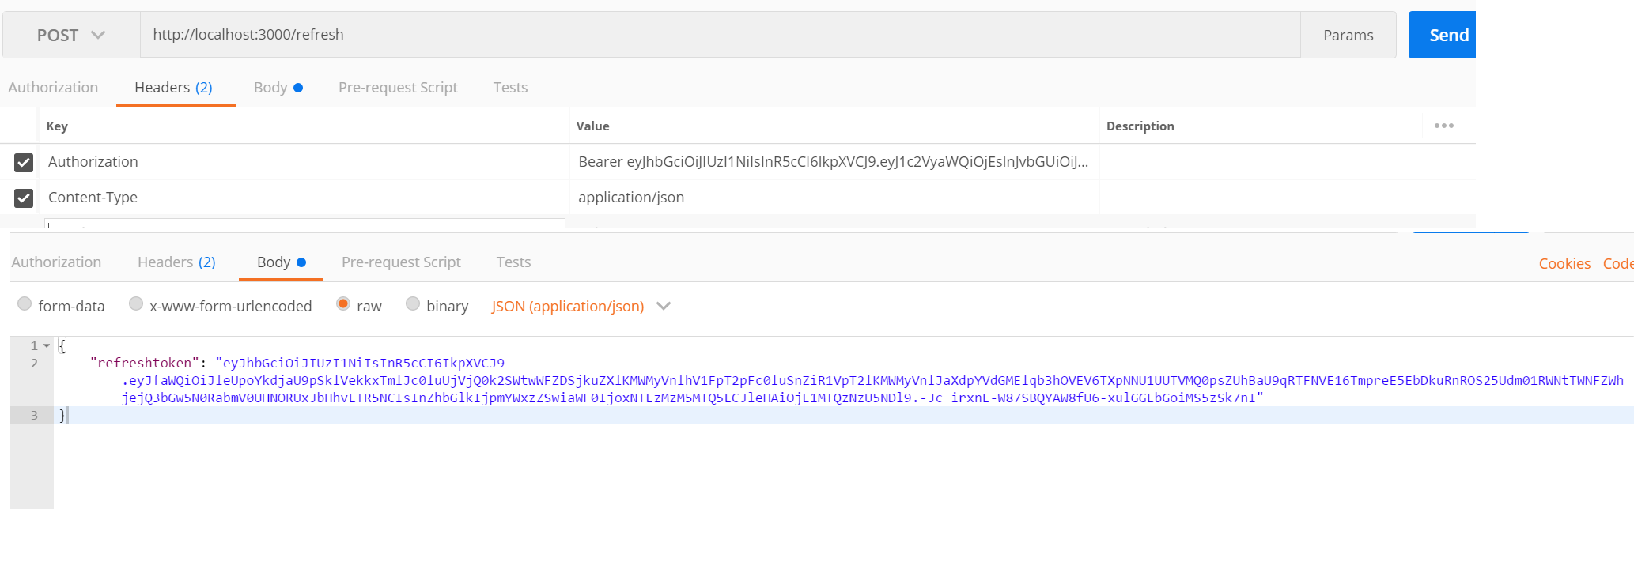Click the Description column header
Image resolution: width=1634 pixels, height=569 pixels.
tap(1140, 126)
